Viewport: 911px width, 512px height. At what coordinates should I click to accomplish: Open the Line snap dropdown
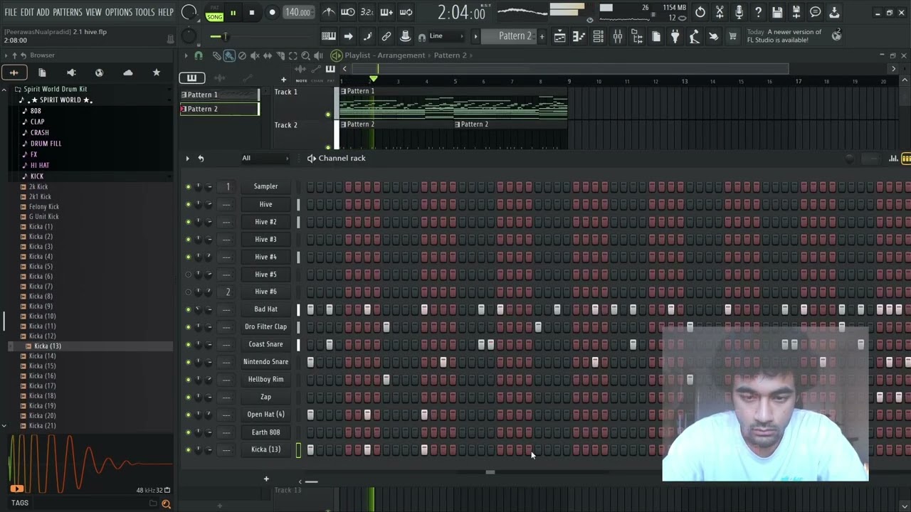[x=446, y=36]
